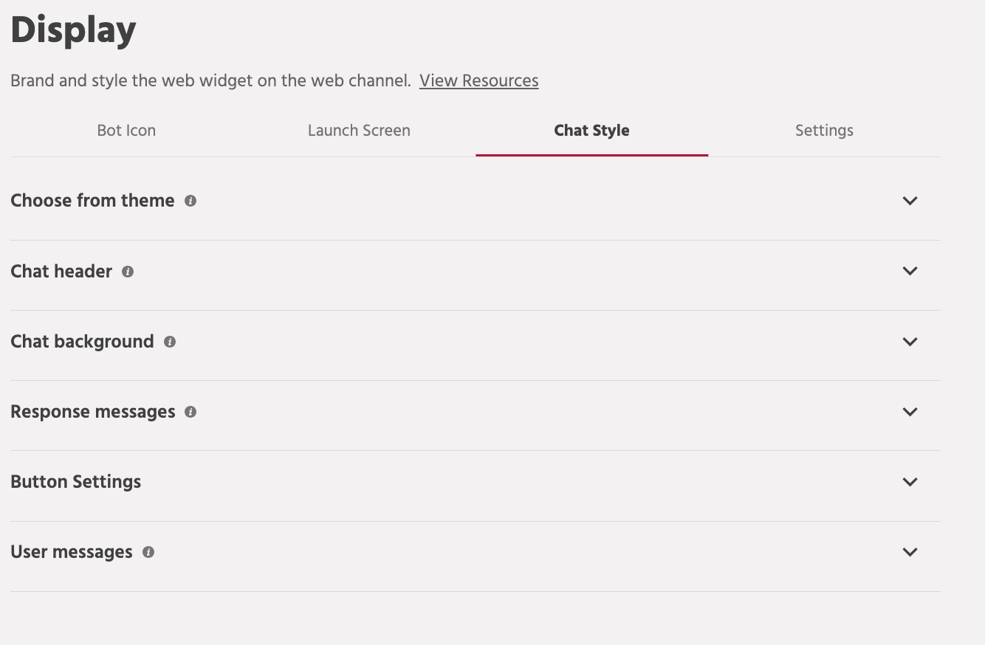
Task: Select the Chat Style tab
Action: pyautogui.click(x=591, y=131)
